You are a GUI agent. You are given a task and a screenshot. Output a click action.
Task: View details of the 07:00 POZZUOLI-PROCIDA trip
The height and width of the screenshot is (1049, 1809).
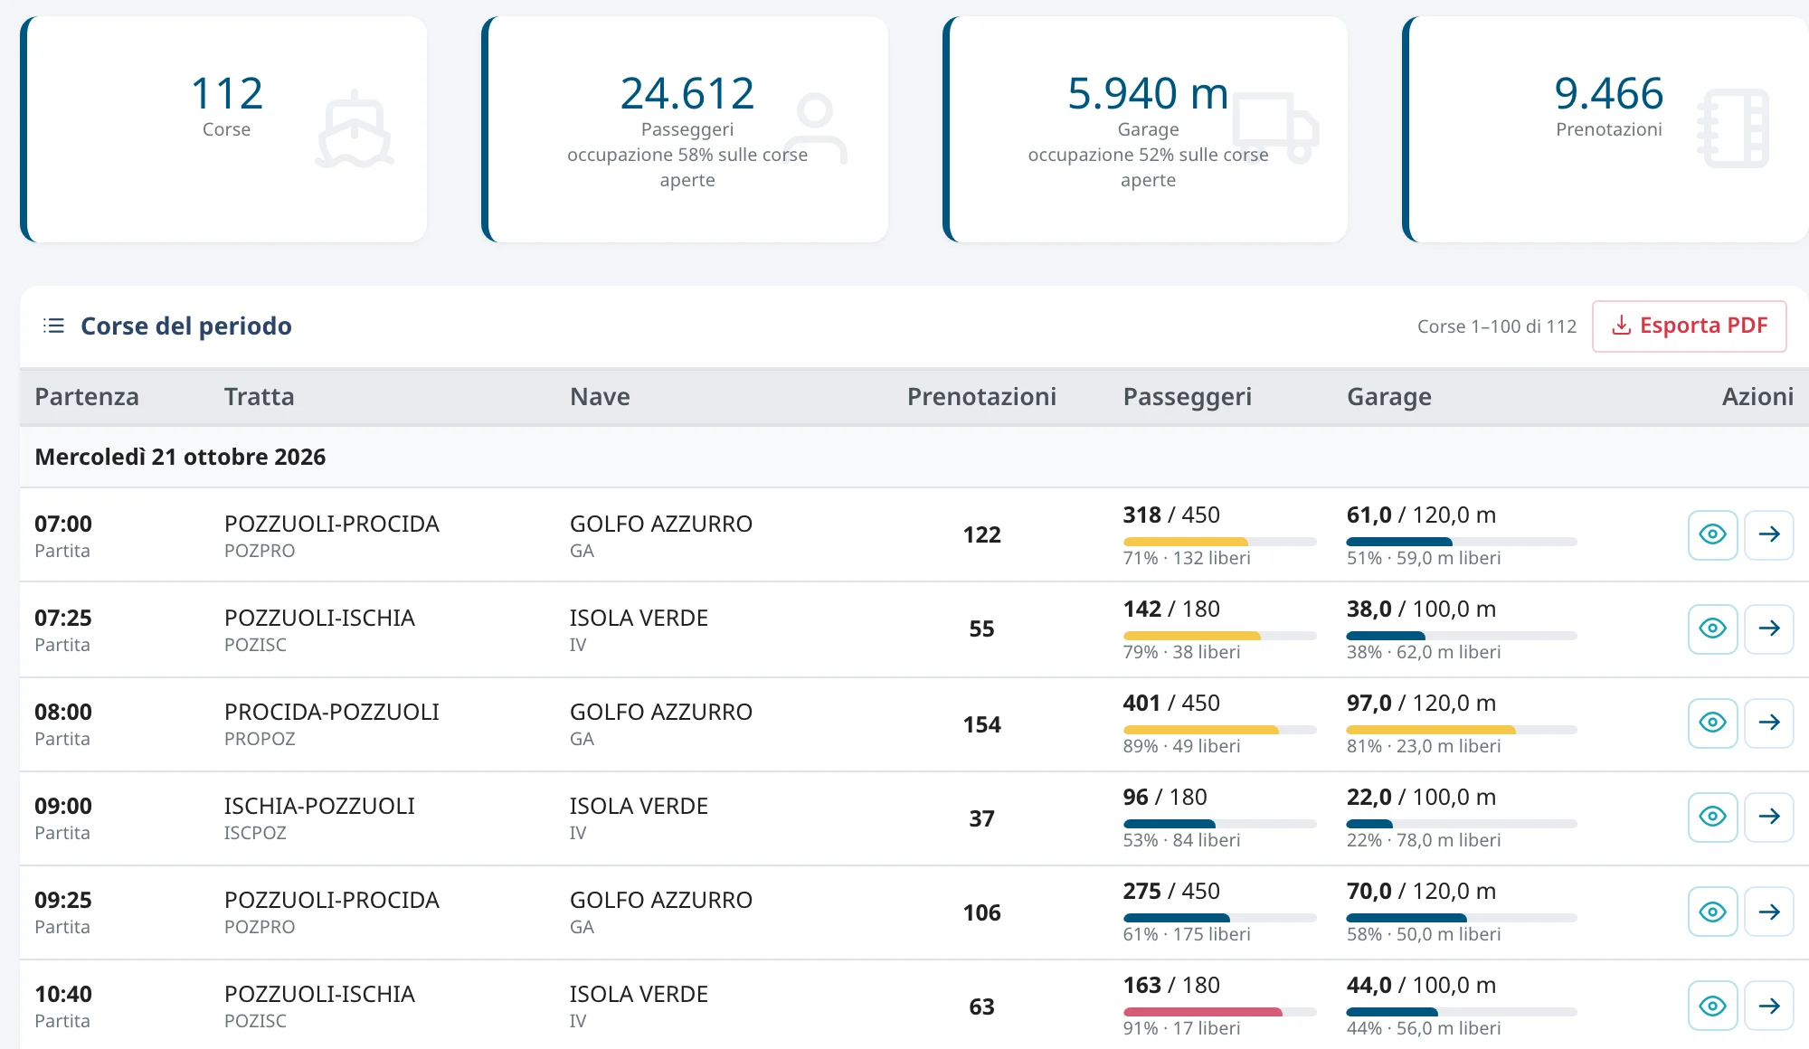click(1712, 534)
